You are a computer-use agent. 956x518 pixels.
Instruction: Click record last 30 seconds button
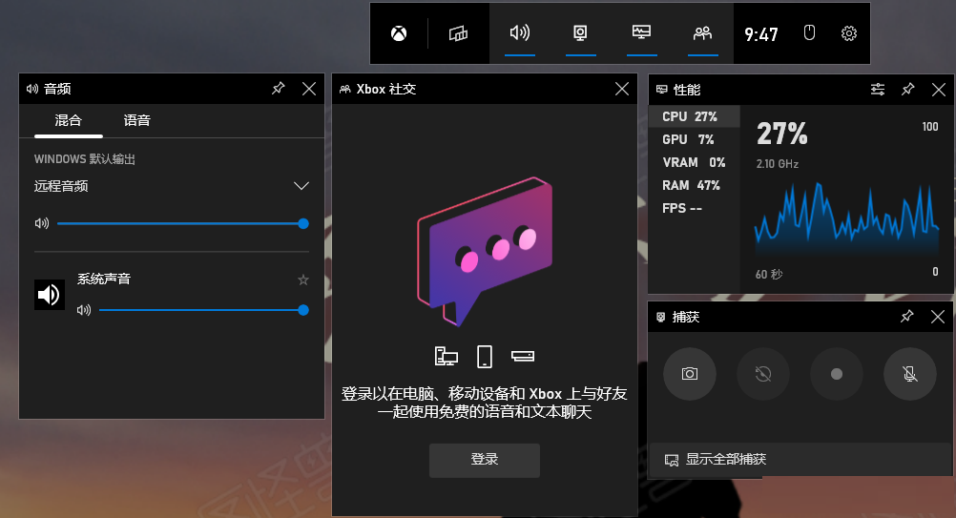[762, 374]
